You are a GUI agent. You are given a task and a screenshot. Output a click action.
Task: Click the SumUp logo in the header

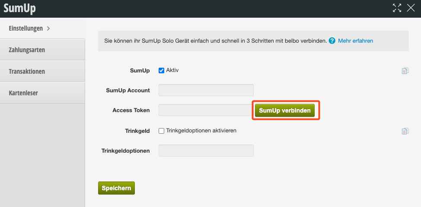click(19, 8)
